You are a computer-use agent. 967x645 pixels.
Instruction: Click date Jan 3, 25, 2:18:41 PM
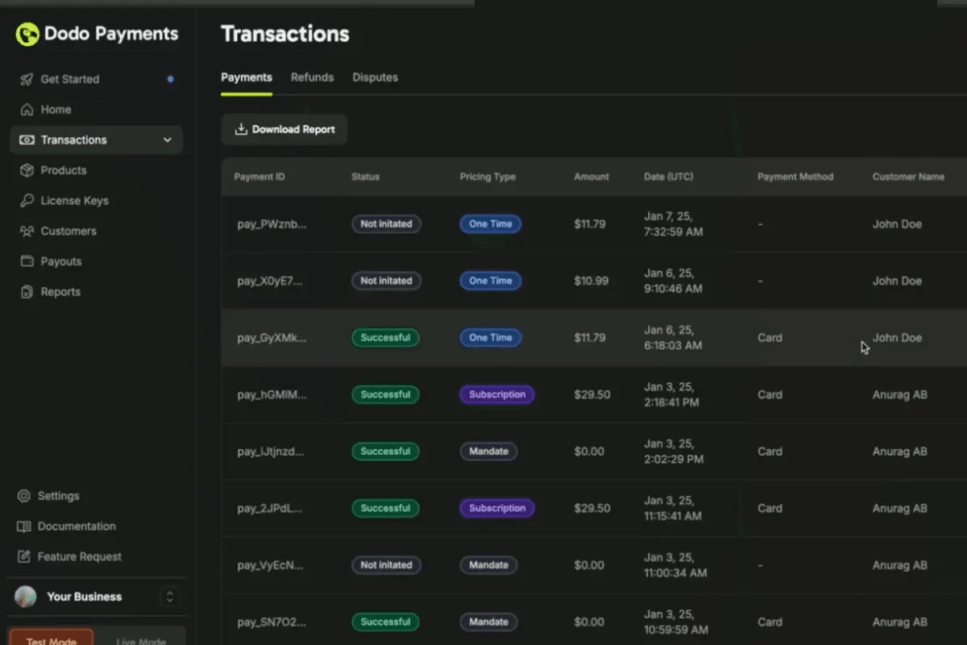(671, 395)
